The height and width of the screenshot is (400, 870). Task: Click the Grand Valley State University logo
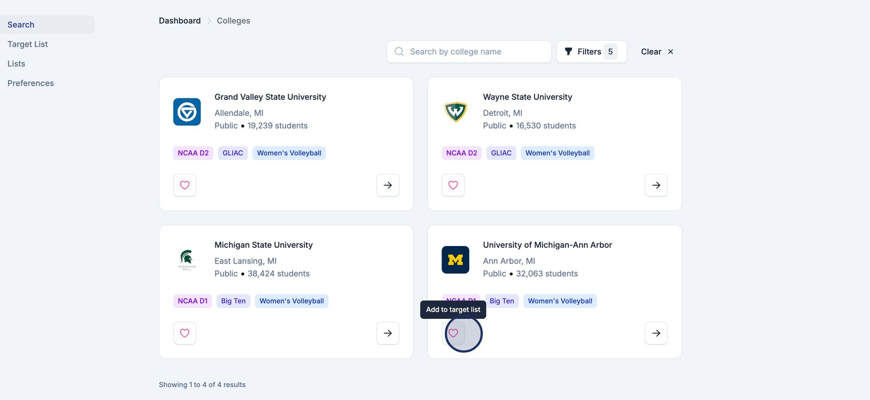click(187, 112)
